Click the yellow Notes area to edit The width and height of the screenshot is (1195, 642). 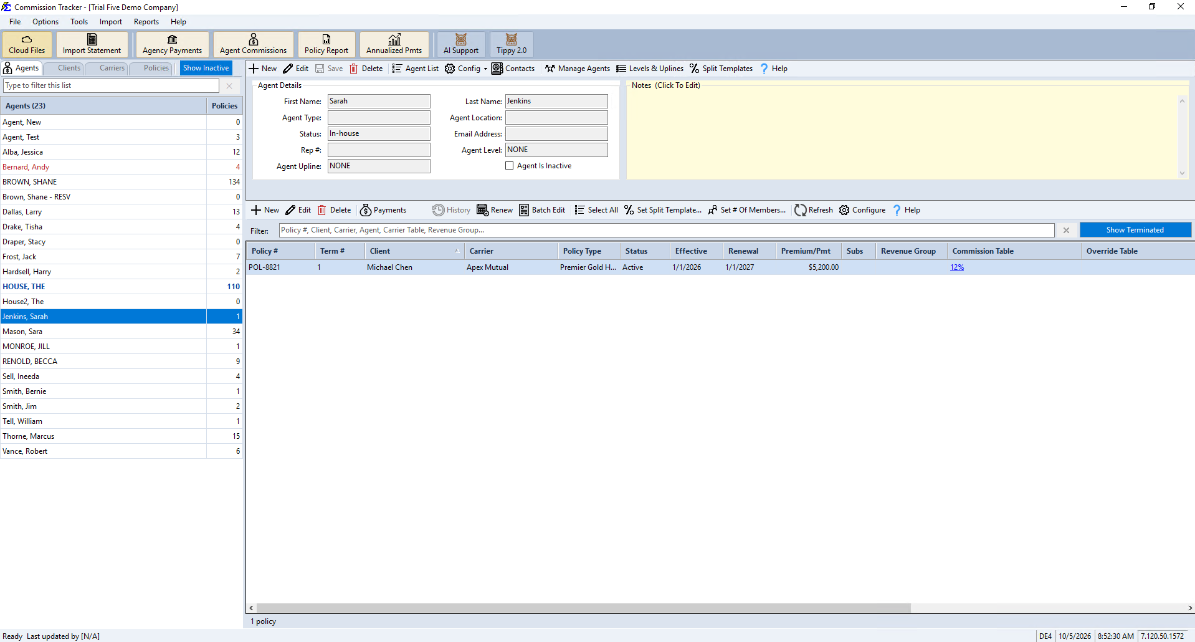pyautogui.click(x=903, y=136)
